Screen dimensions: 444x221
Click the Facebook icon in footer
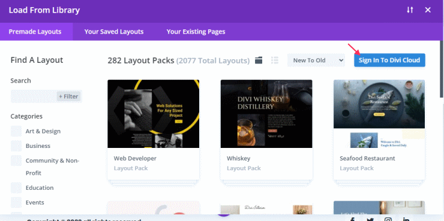pos(352,219)
